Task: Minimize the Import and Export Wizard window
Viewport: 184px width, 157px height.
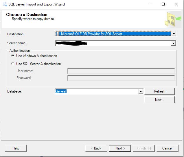Action: click(150, 4)
